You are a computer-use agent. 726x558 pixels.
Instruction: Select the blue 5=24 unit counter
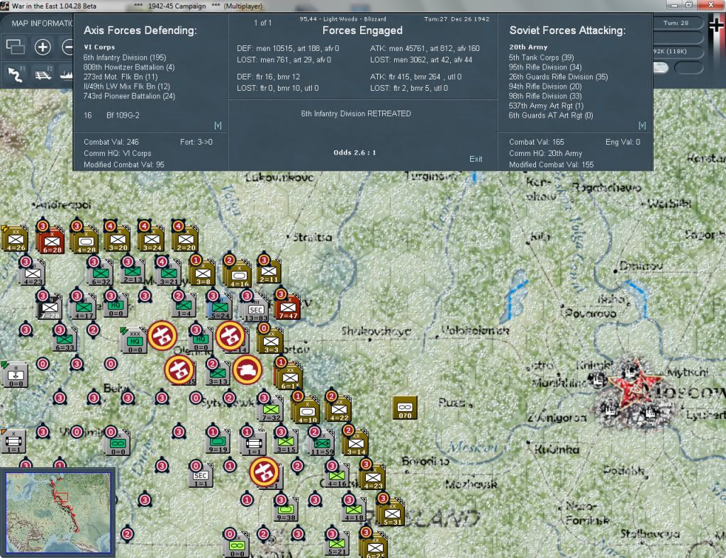coord(220,308)
